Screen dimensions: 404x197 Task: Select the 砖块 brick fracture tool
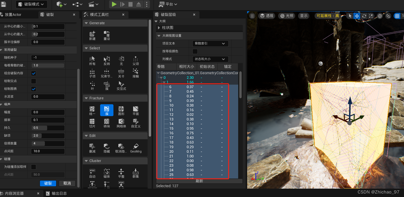pos(107,123)
